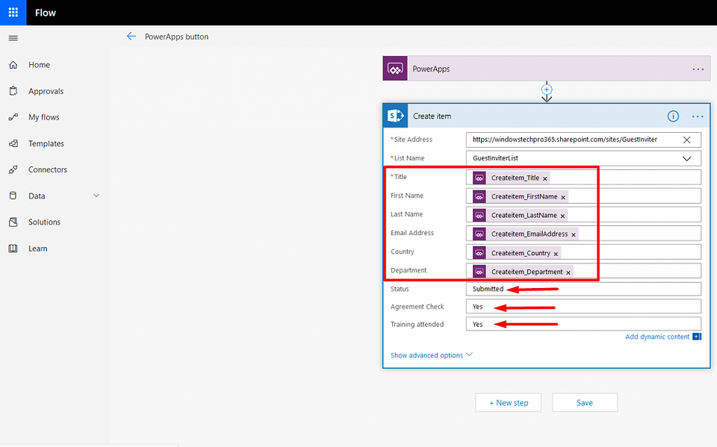717x447 pixels.
Task: Click the Home house icon in sidebar
Action: pos(13,65)
